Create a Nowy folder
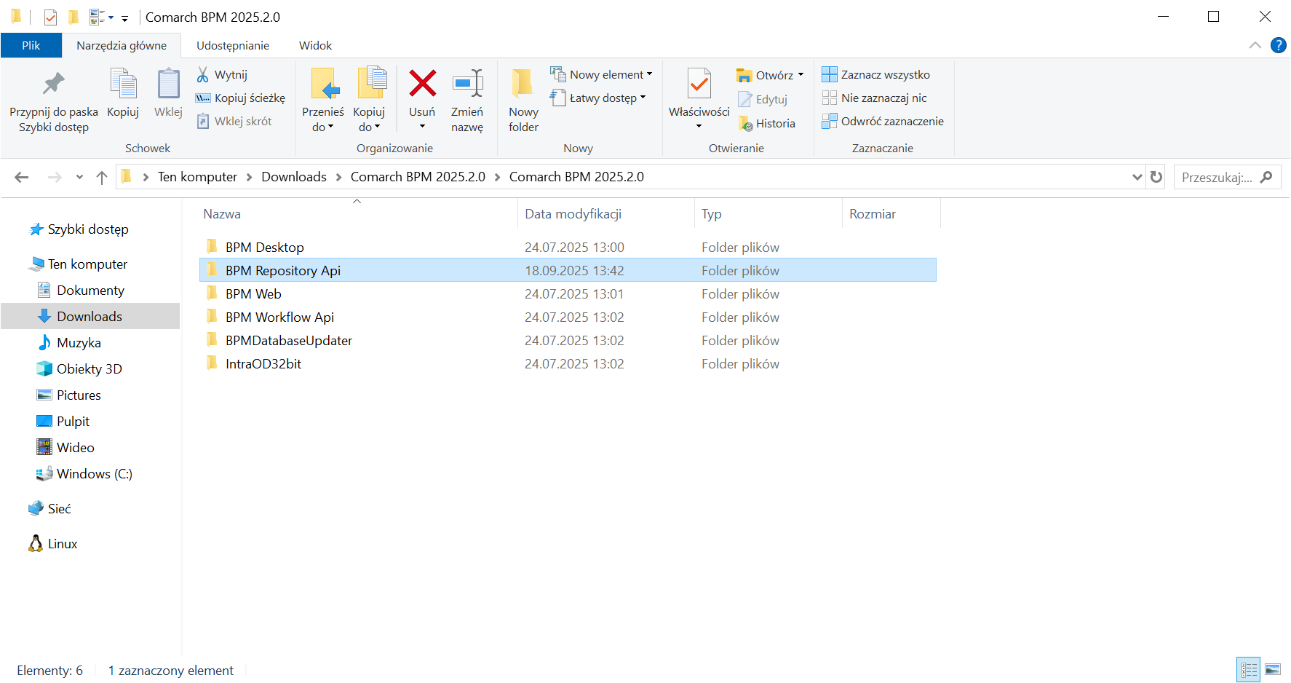 523,100
